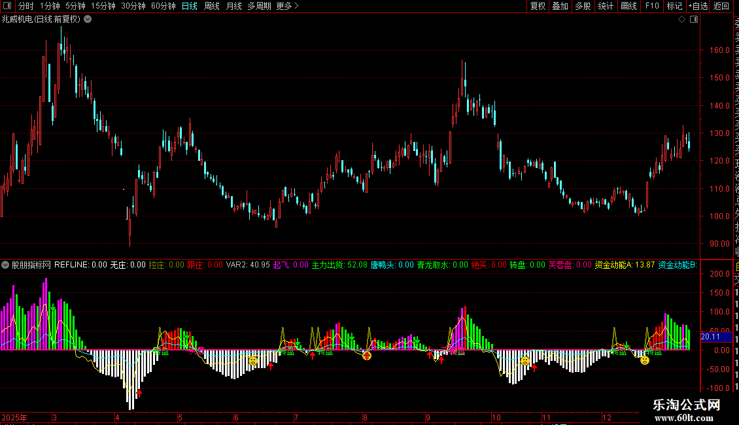Click month 10 marker on time axis
739x425 pixels.
coord(496,417)
